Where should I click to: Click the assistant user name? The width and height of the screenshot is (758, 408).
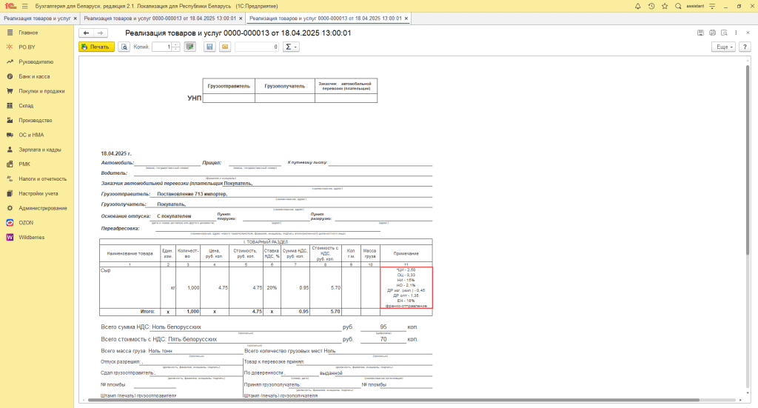(694, 6)
